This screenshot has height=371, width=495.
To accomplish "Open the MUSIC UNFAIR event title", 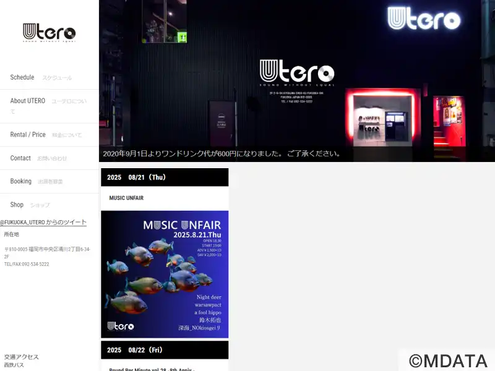I will click(126, 198).
